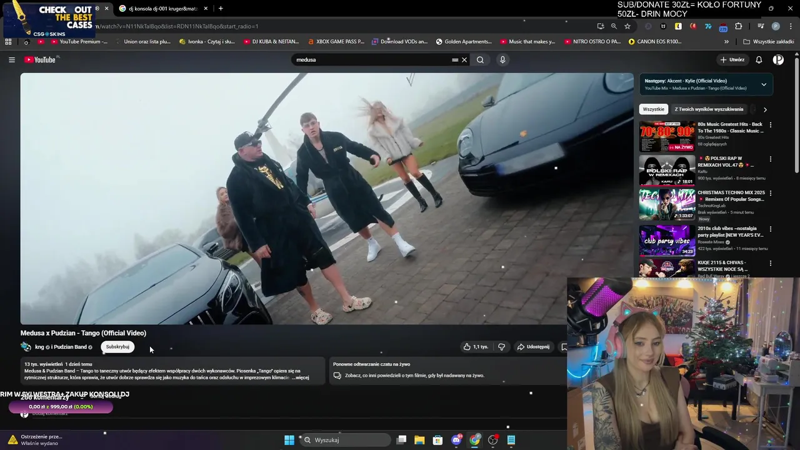Image resolution: width=800 pixels, height=450 pixels.
Task: Select the 'Wszystkie' filter chip
Action: [654, 109]
